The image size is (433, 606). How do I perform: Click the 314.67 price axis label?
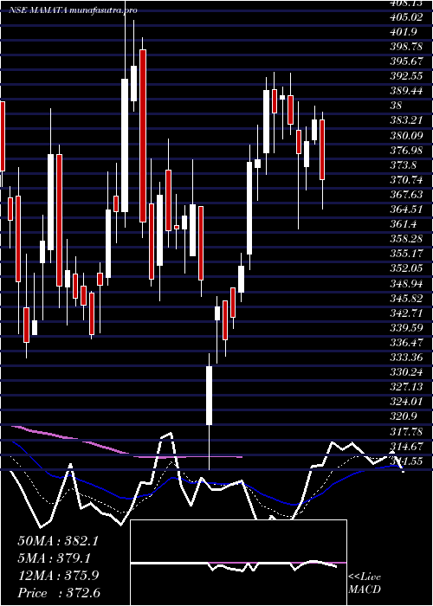[406, 446]
